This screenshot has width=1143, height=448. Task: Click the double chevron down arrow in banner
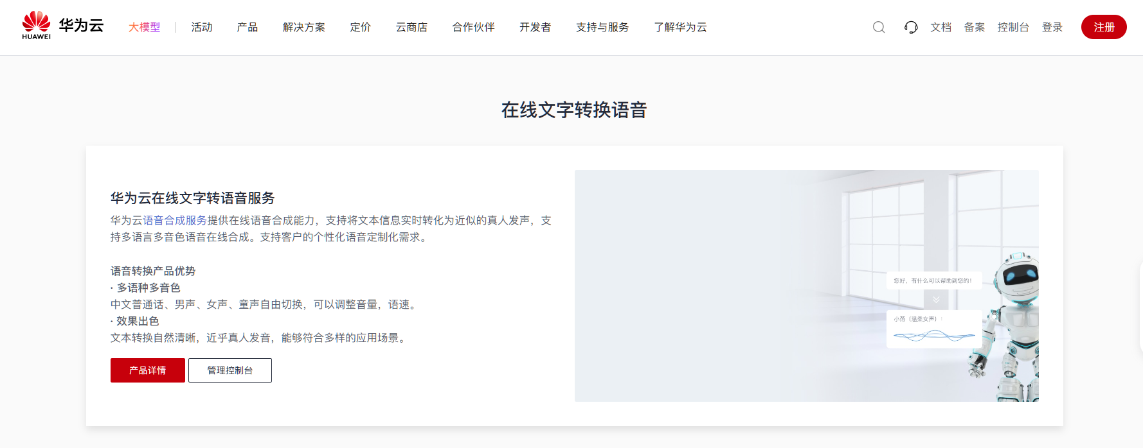[x=936, y=300]
